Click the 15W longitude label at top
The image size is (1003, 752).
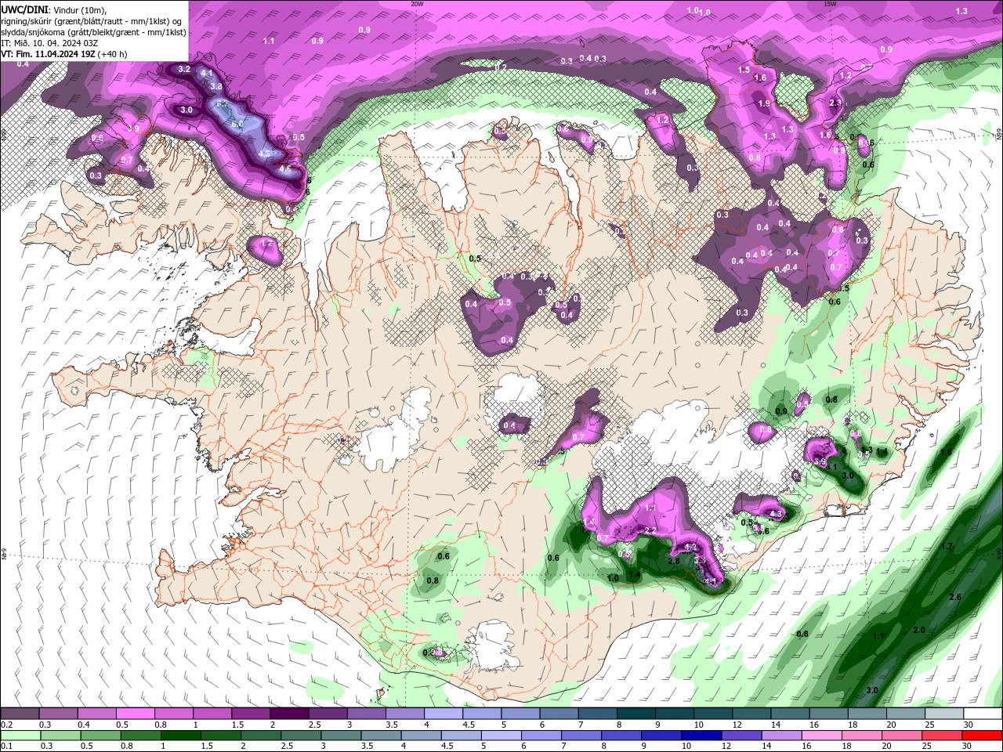tap(830, 3)
